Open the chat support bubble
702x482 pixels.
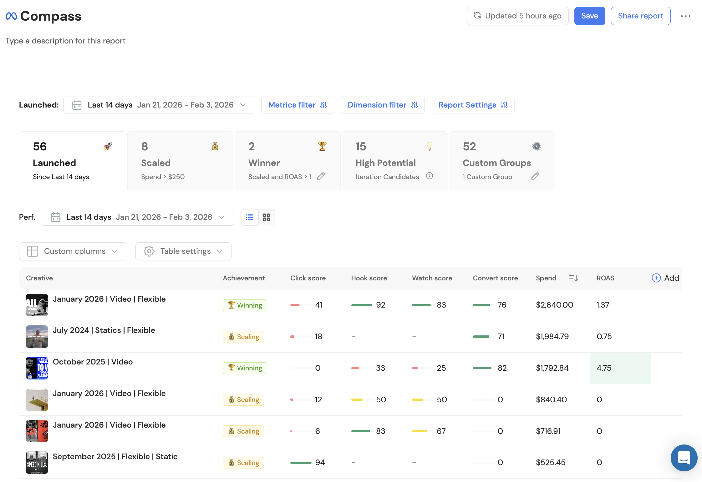tap(684, 458)
